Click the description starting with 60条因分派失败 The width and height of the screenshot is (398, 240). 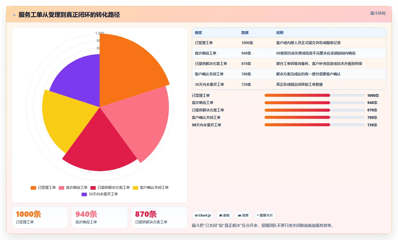point(316,53)
